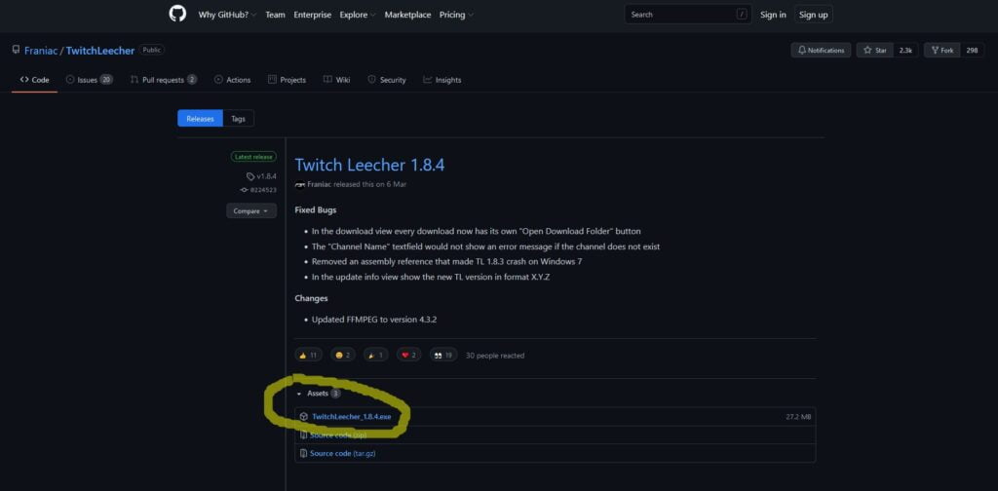Expand the Explore menu

357,15
